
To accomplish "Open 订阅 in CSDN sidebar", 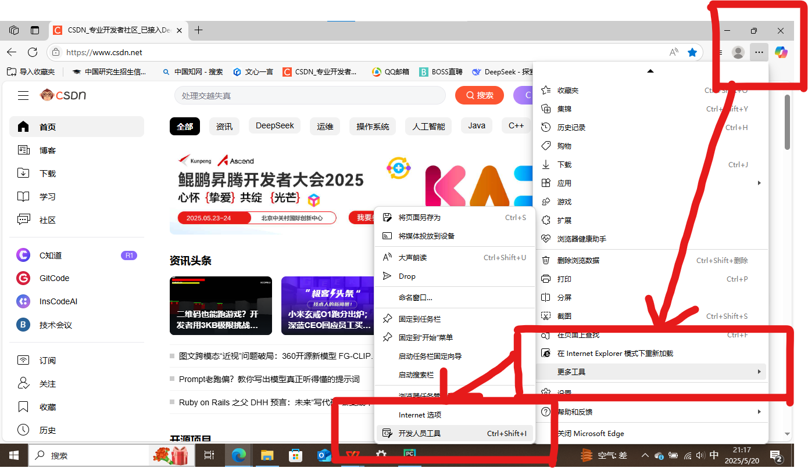I will (x=77, y=361).
